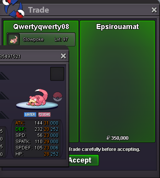Click the DEF stat row
Image resolution: width=160 pixels, height=178 pixels.
coord(37,129)
